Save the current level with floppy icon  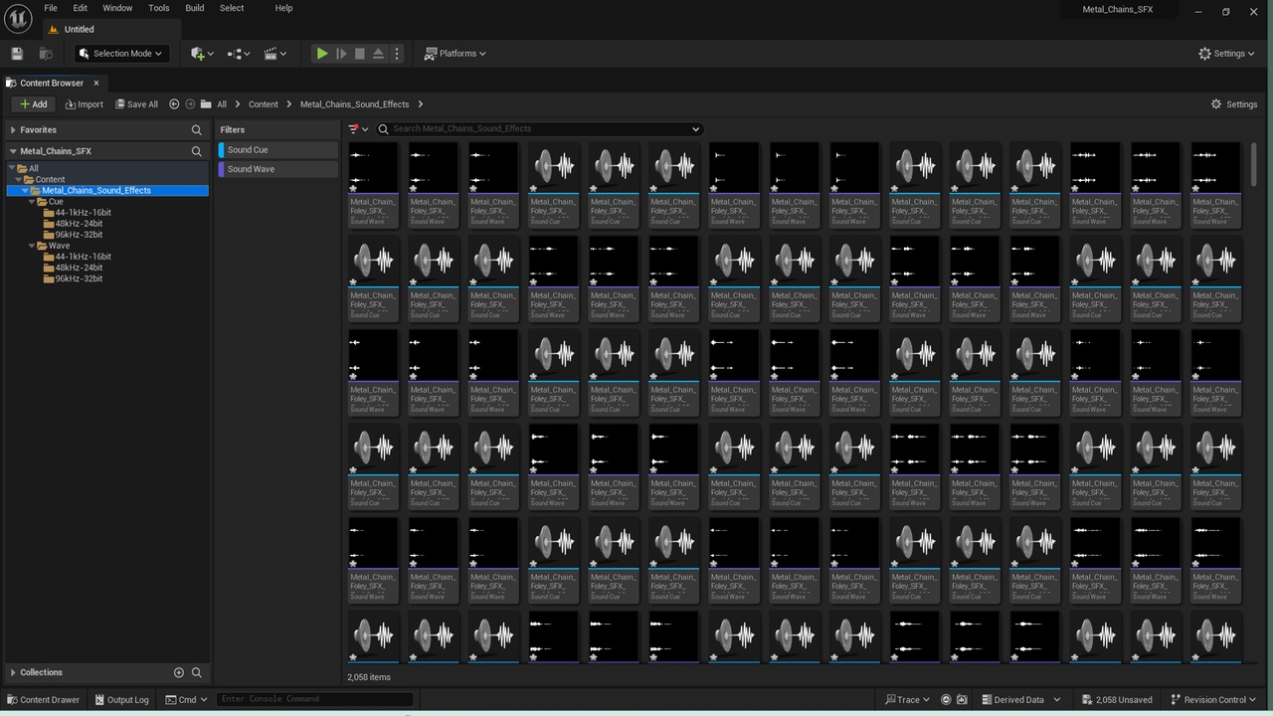point(17,54)
